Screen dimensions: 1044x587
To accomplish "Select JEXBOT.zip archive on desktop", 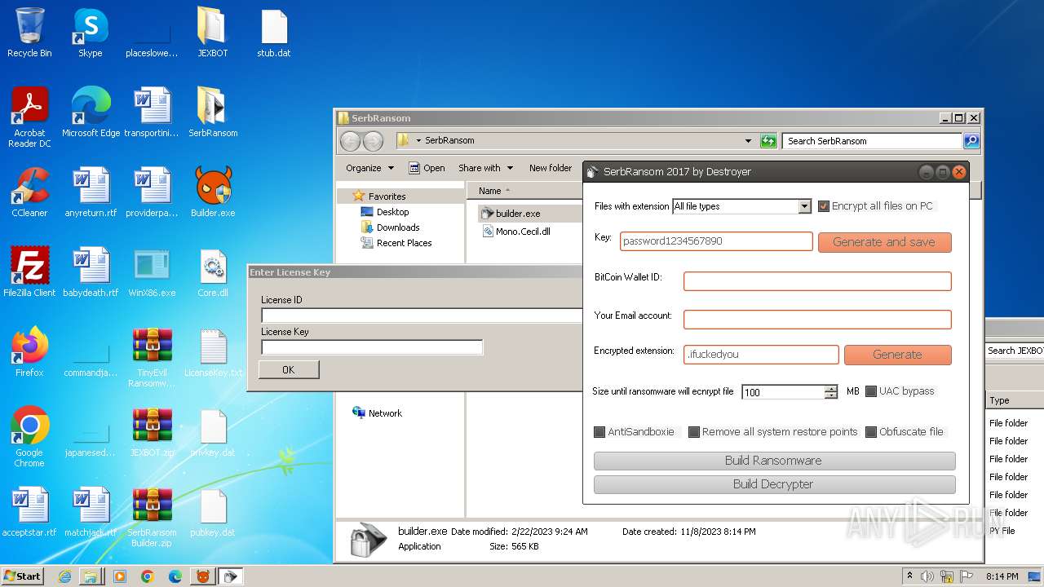I will pos(152,432).
